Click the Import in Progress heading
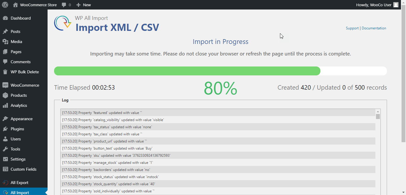The image size is (406, 195). coord(221,42)
